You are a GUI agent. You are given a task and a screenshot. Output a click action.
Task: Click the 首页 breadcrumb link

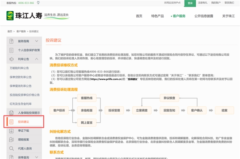(x=10, y=31)
